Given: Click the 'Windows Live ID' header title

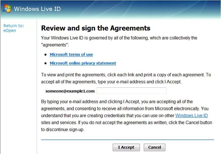Looking at the screenshot, I should coord(37,9).
